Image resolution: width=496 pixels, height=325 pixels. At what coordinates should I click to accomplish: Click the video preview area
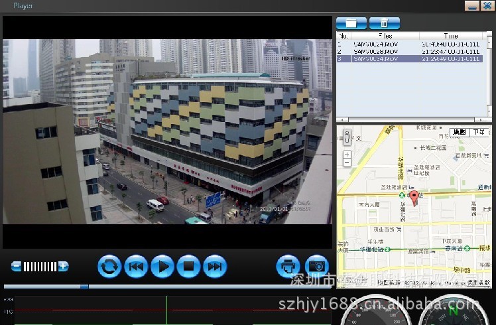point(167,131)
